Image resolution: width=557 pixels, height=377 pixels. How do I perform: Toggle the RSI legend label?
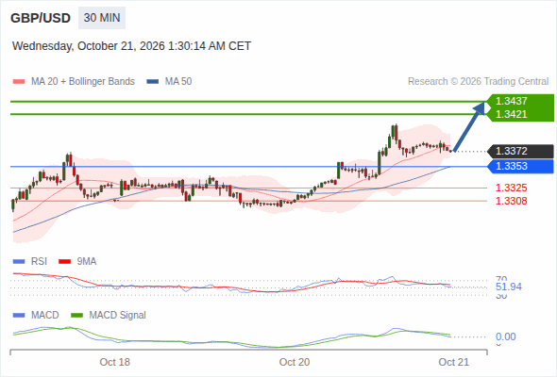[x=39, y=262]
